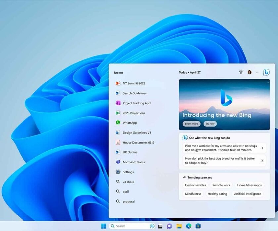Click the 'Trending searches' heading
This screenshot has width=278, height=231.
click(200, 177)
